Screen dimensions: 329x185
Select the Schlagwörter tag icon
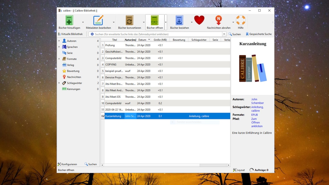[x=64, y=83]
